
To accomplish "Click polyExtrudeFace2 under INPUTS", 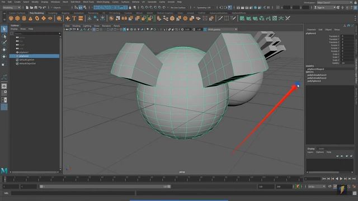I will pos(317,78).
